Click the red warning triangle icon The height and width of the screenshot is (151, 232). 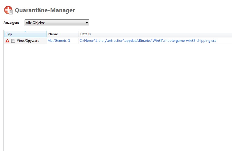7,41
